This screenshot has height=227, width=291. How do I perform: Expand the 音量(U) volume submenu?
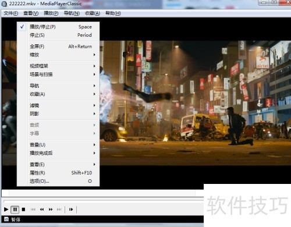[x=58, y=145]
